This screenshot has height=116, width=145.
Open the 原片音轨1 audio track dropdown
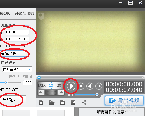click(17, 69)
